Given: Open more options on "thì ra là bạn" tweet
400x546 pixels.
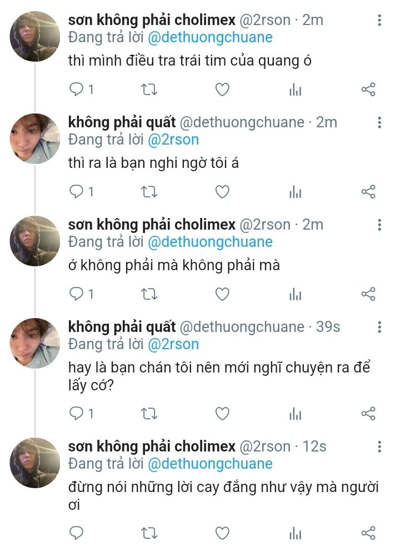Looking at the screenshot, I should (379, 123).
